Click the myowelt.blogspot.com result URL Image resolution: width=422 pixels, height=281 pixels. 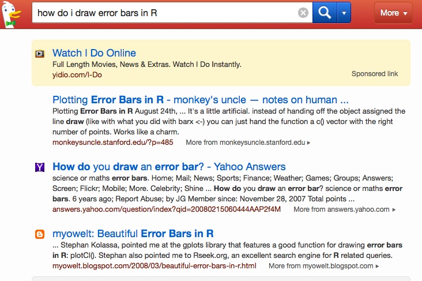point(154,266)
